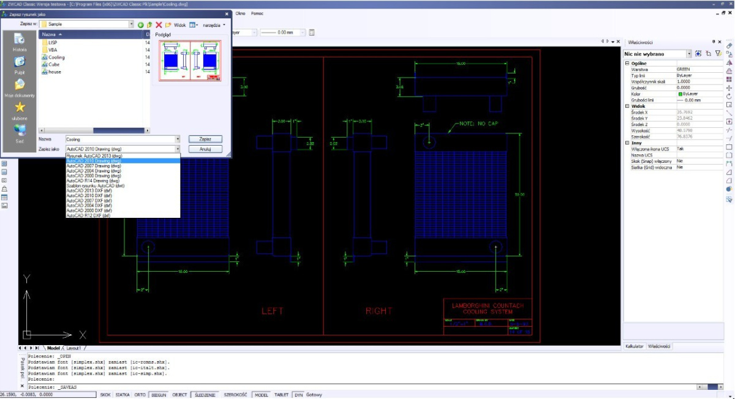Select the Extend tool in right toolbar
This screenshot has height=399, width=735.
coord(729,138)
